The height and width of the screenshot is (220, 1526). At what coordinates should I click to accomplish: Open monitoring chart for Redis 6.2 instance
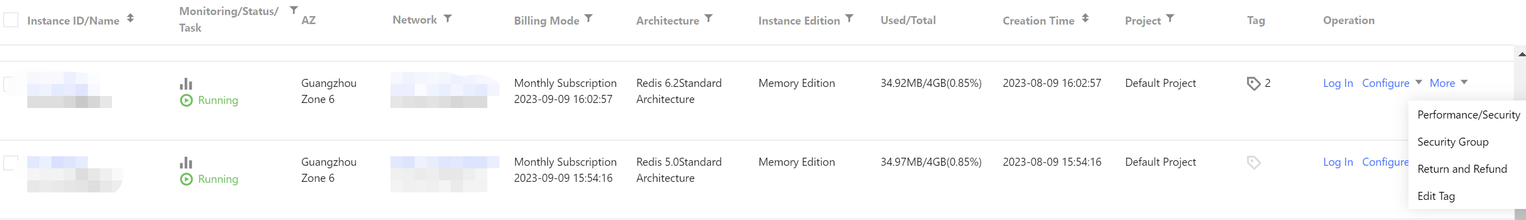tap(186, 84)
